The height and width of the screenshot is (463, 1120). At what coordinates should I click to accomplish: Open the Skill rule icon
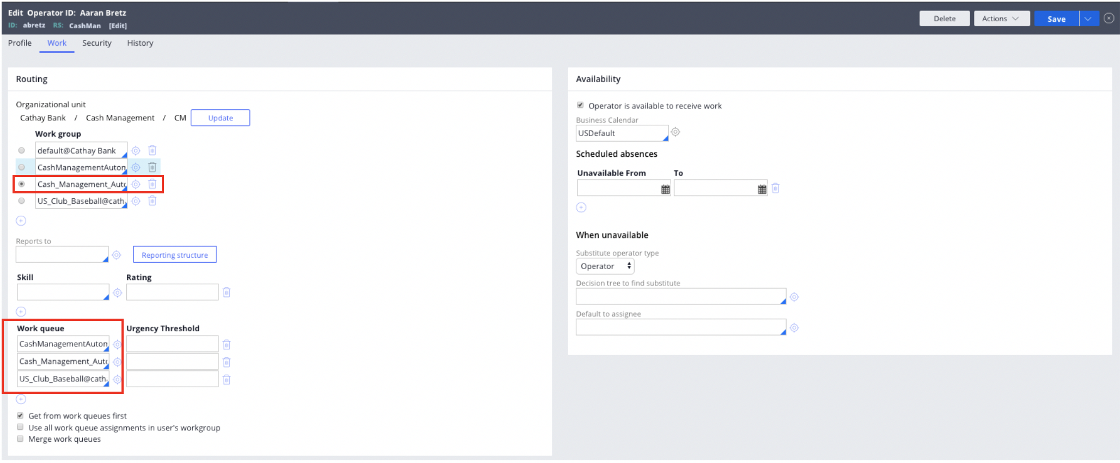(117, 293)
